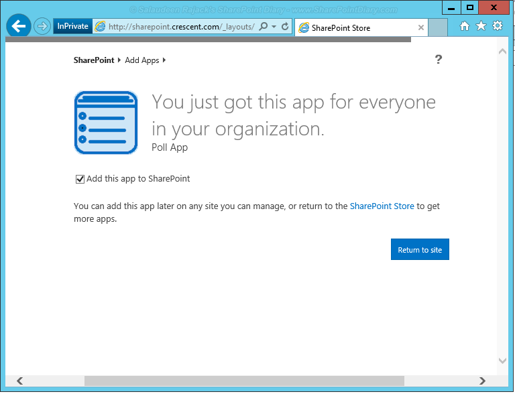Select the SharePoint Store browser tab

361,27
